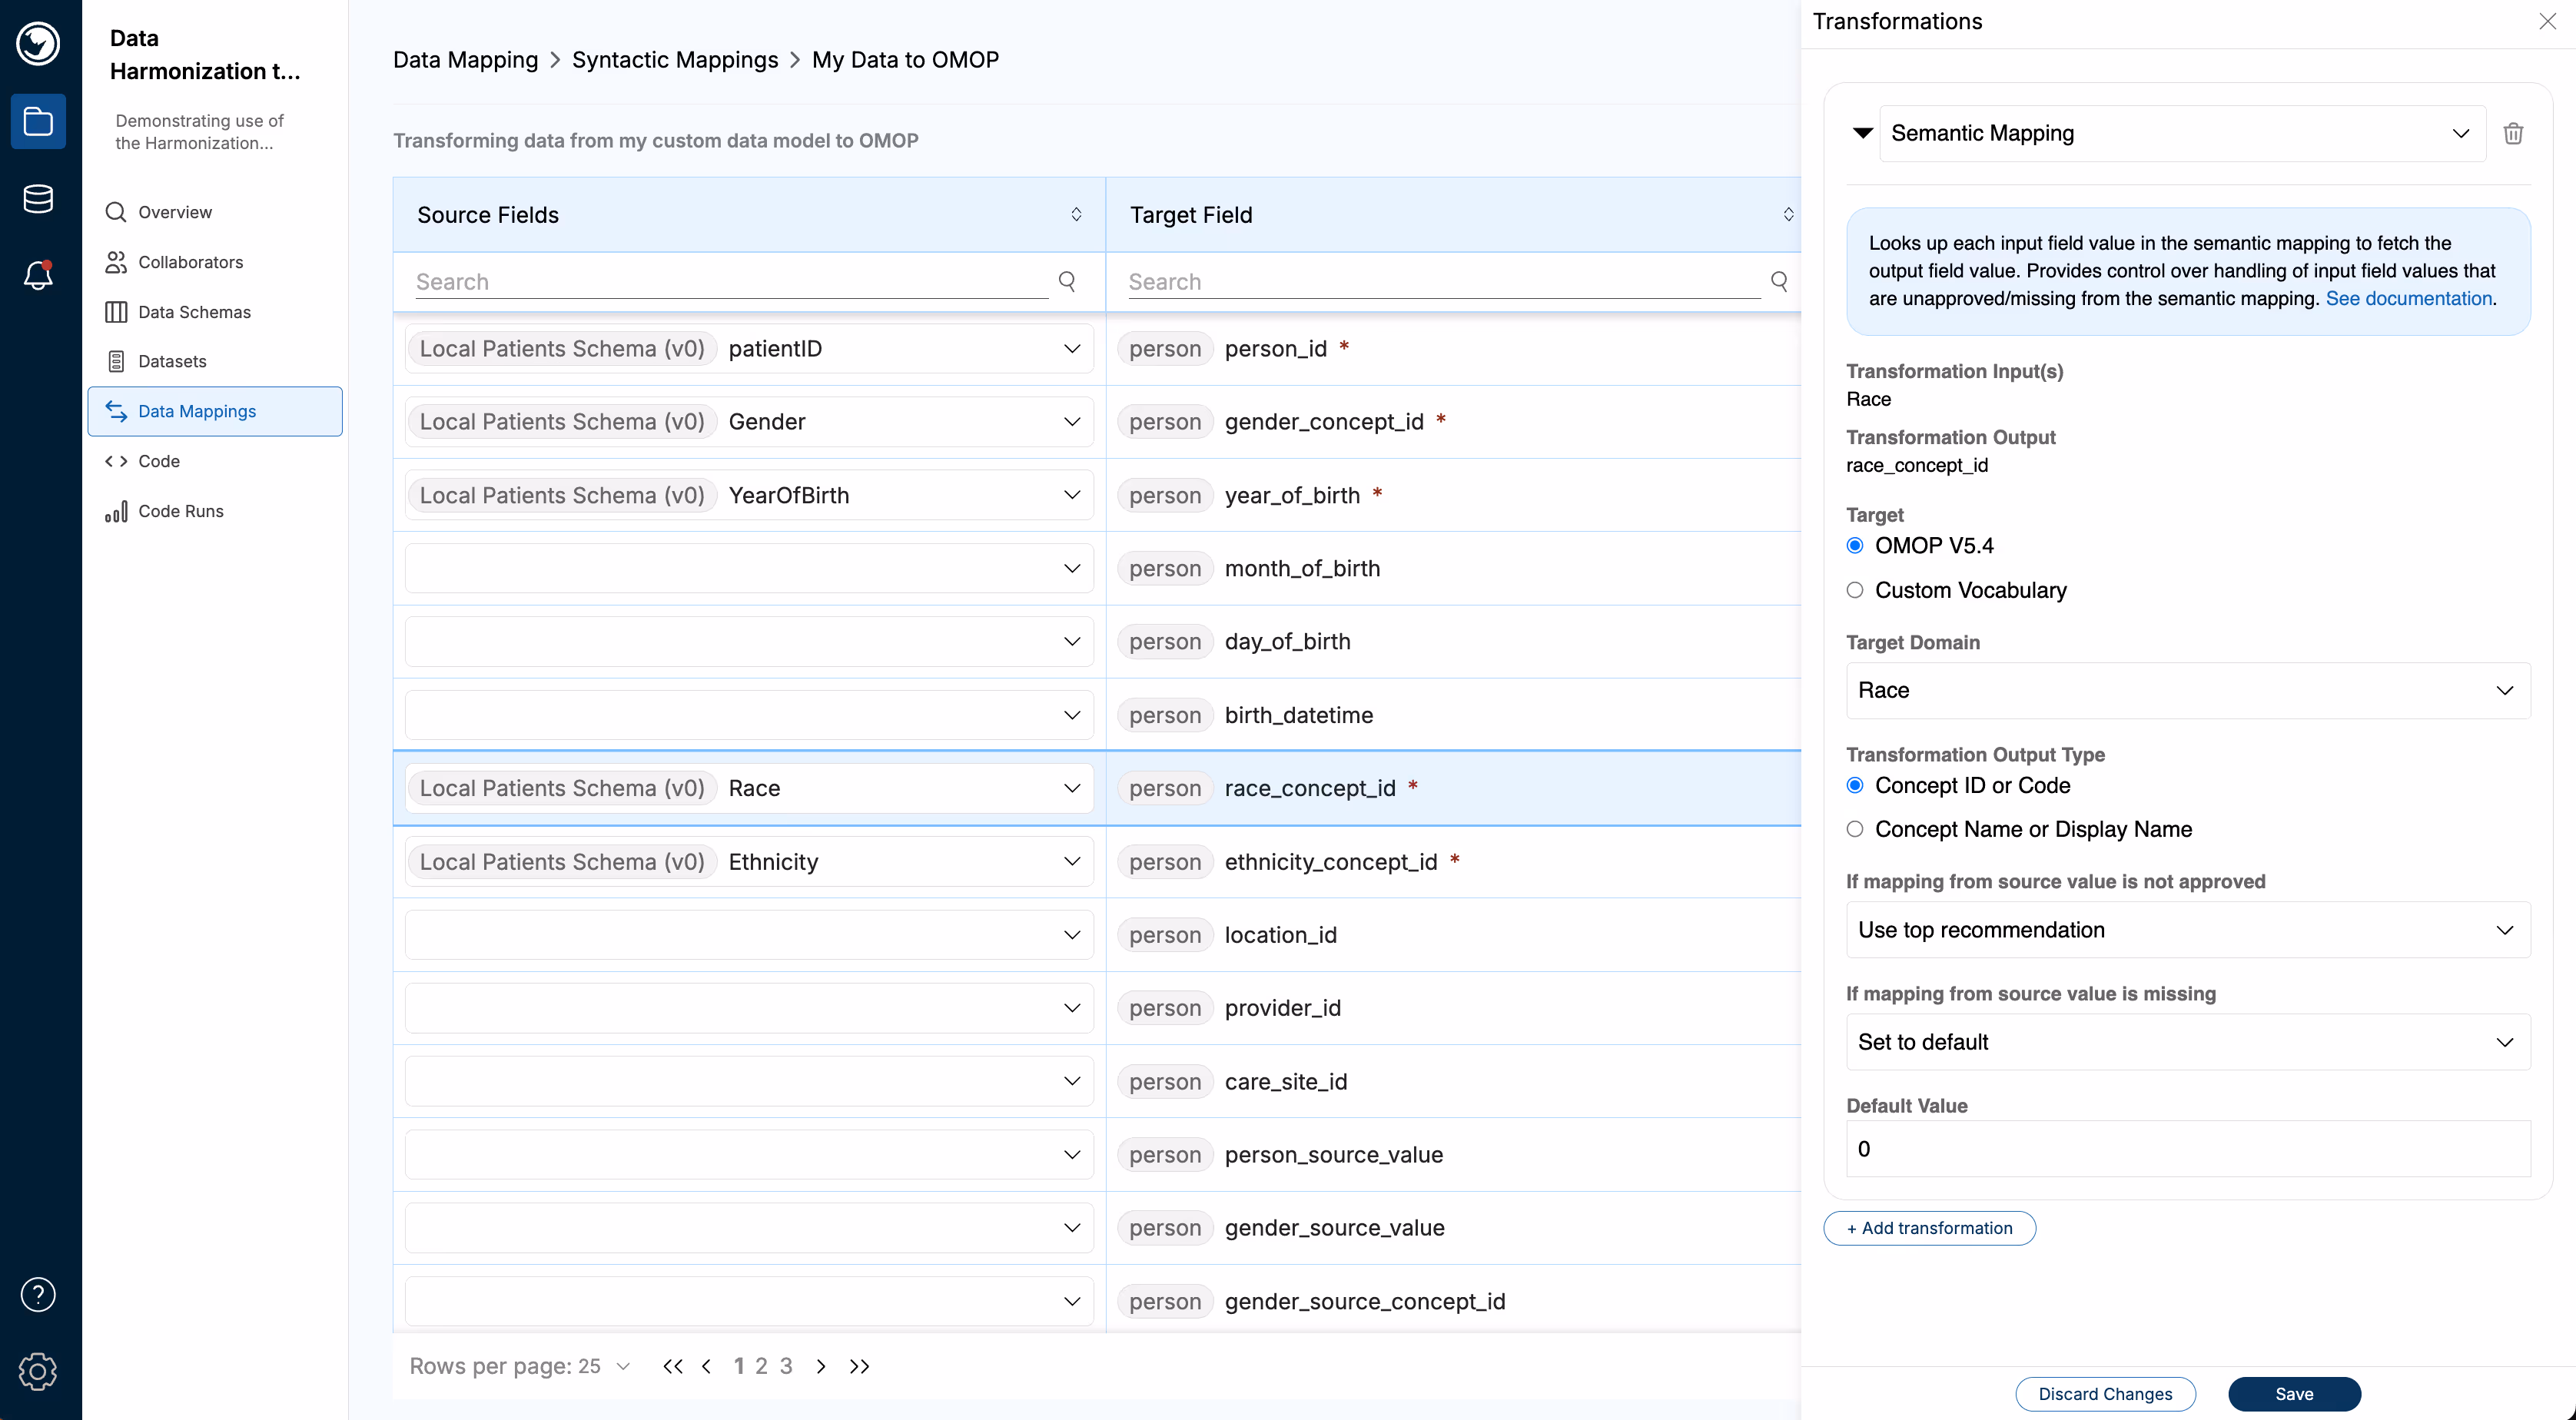Click the Source Fields search input
The image size is (2576, 1420).
732,282
